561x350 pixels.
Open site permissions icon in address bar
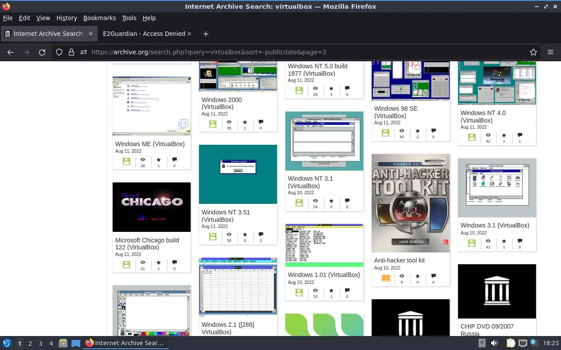click(x=84, y=52)
